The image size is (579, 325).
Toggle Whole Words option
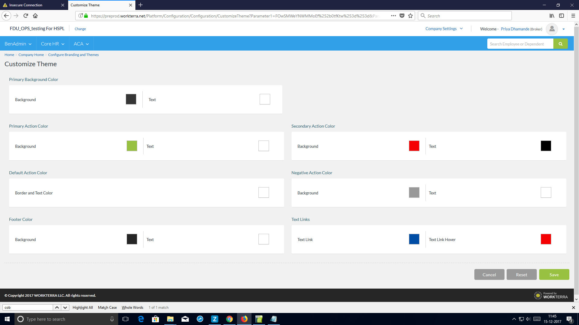pos(132,308)
